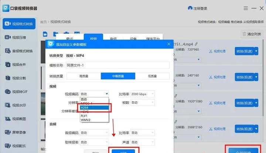Viewport: 266px width, 153px height.
Task: Open 视频格式转换 in the sidebar
Action: 19,24
